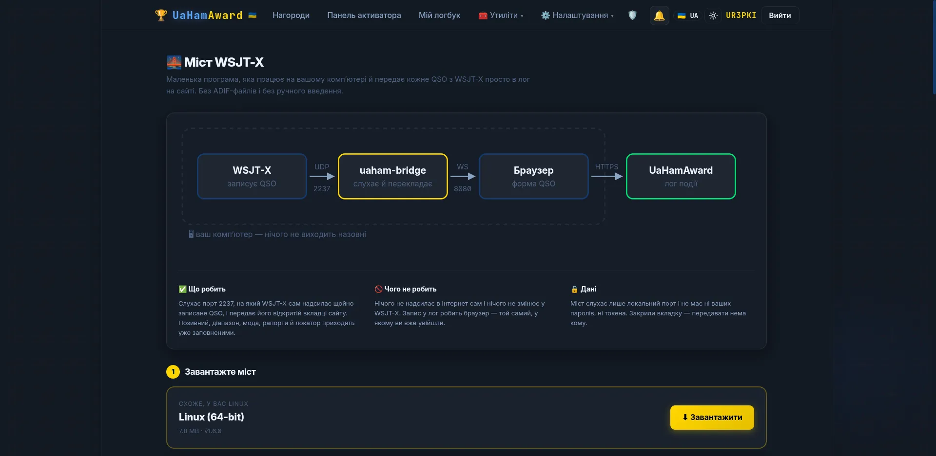Open notifications bell
This screenshot has width=936, height=456.
(x=659, y=16)
